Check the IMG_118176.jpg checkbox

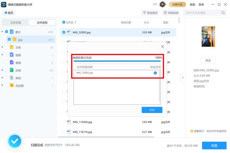coord(64,132)
